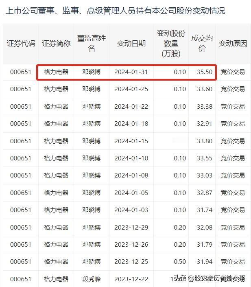251x287 pixels.
Task: Click share quantity 0.50 in the 2023-12-25 row
Action: [x=180, y=262]
